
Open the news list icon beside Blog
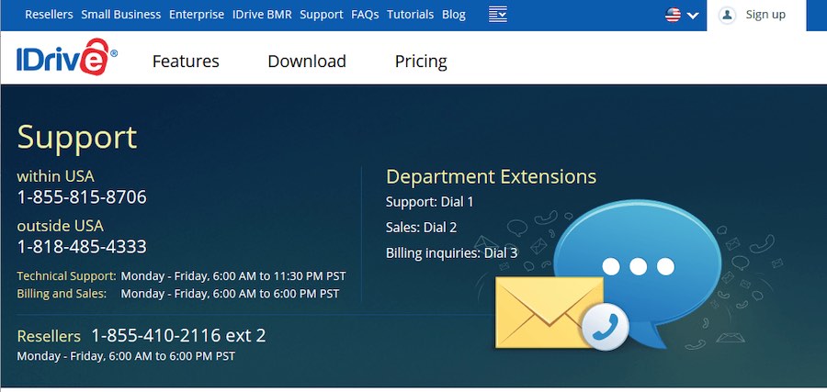pos(497,14)
